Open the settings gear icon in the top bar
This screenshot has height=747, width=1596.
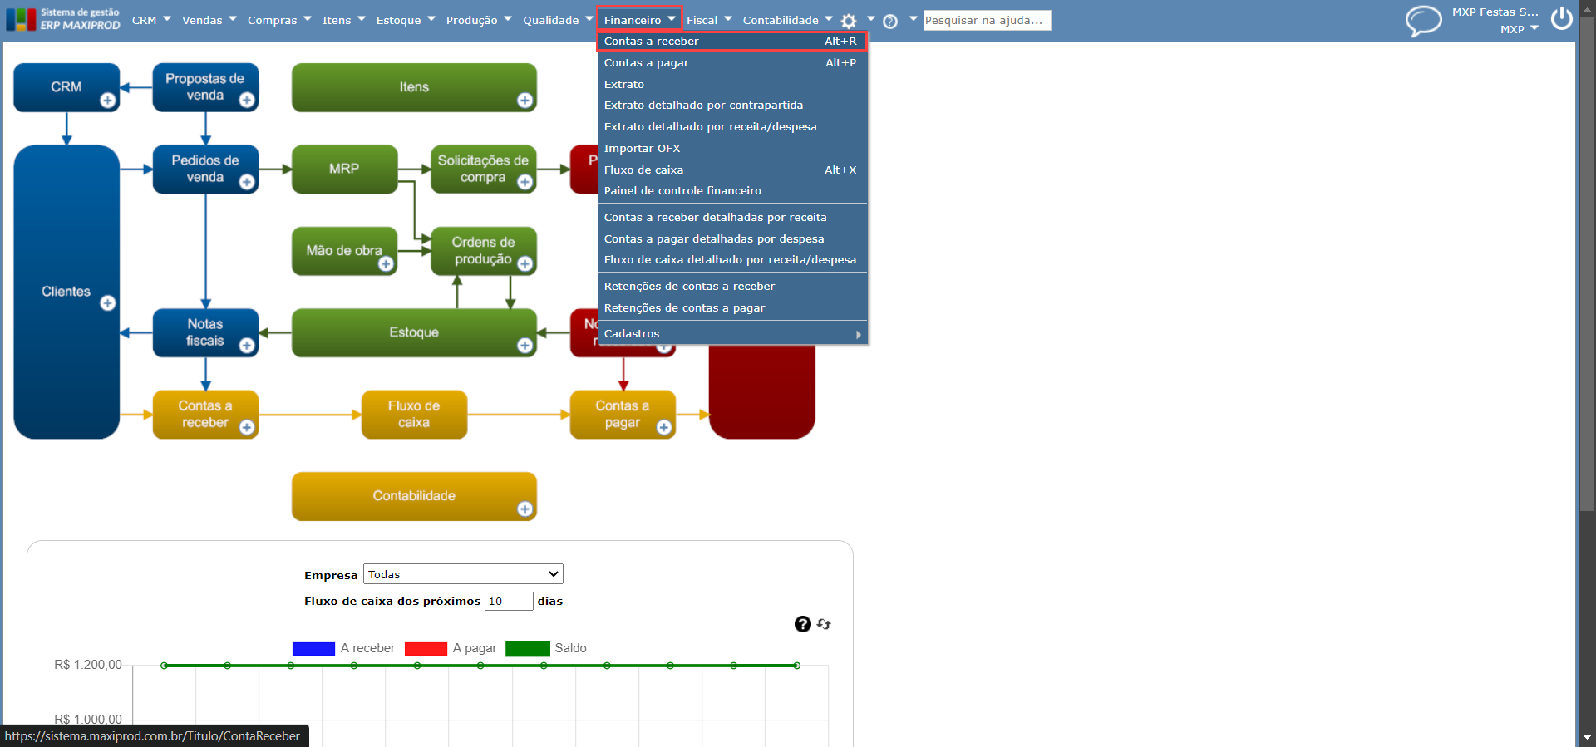point(849,21)
